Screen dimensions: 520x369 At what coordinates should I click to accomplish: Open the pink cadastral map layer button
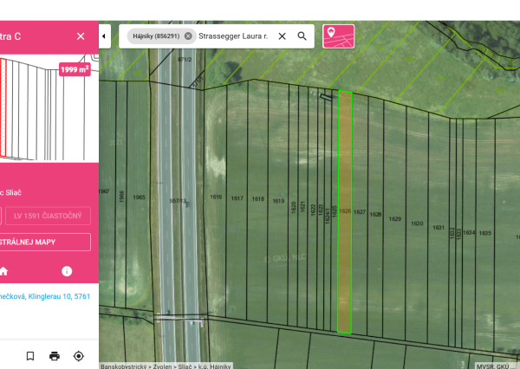(x=338, y=36)
